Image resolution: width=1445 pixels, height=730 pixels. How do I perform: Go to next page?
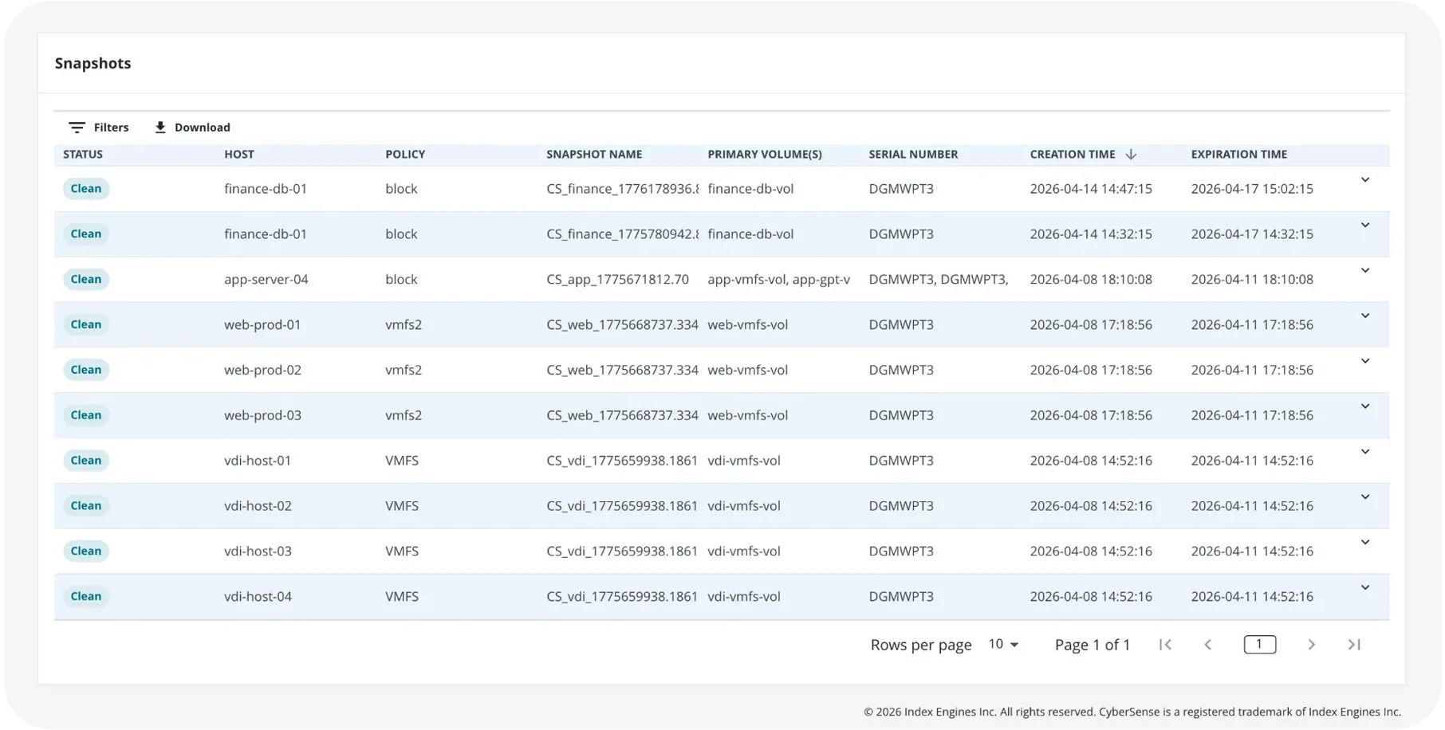pyautogui.click(x=1311, y=645)
